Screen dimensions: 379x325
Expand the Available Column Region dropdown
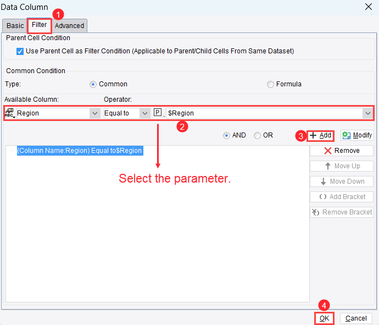point(94,113)
